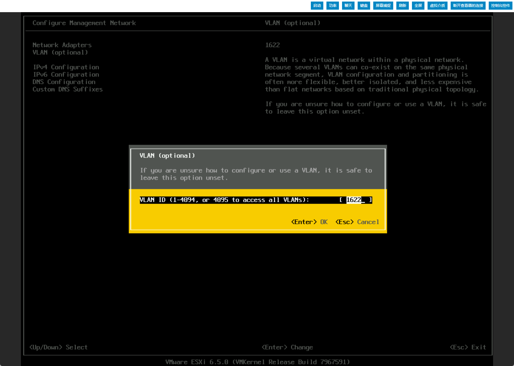Click <Enter> OK in the VLAN dialog
This screenshot has width=514, height=366.
coord(309,222)
